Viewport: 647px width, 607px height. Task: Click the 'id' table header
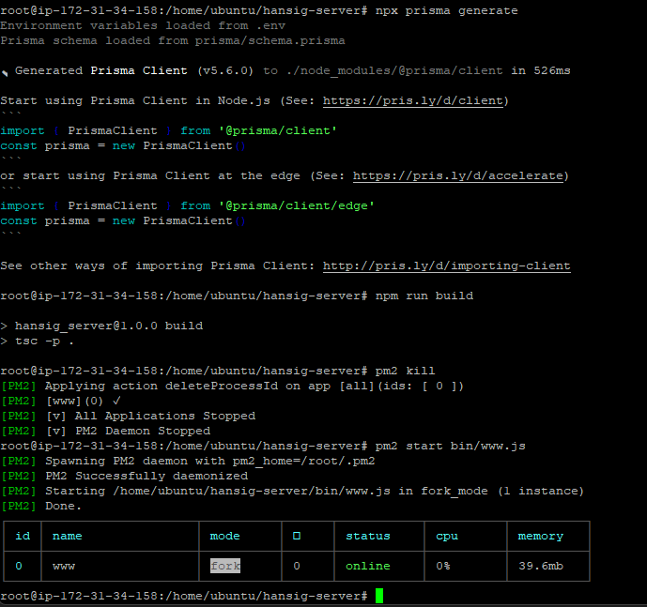[x=23, y=536]
